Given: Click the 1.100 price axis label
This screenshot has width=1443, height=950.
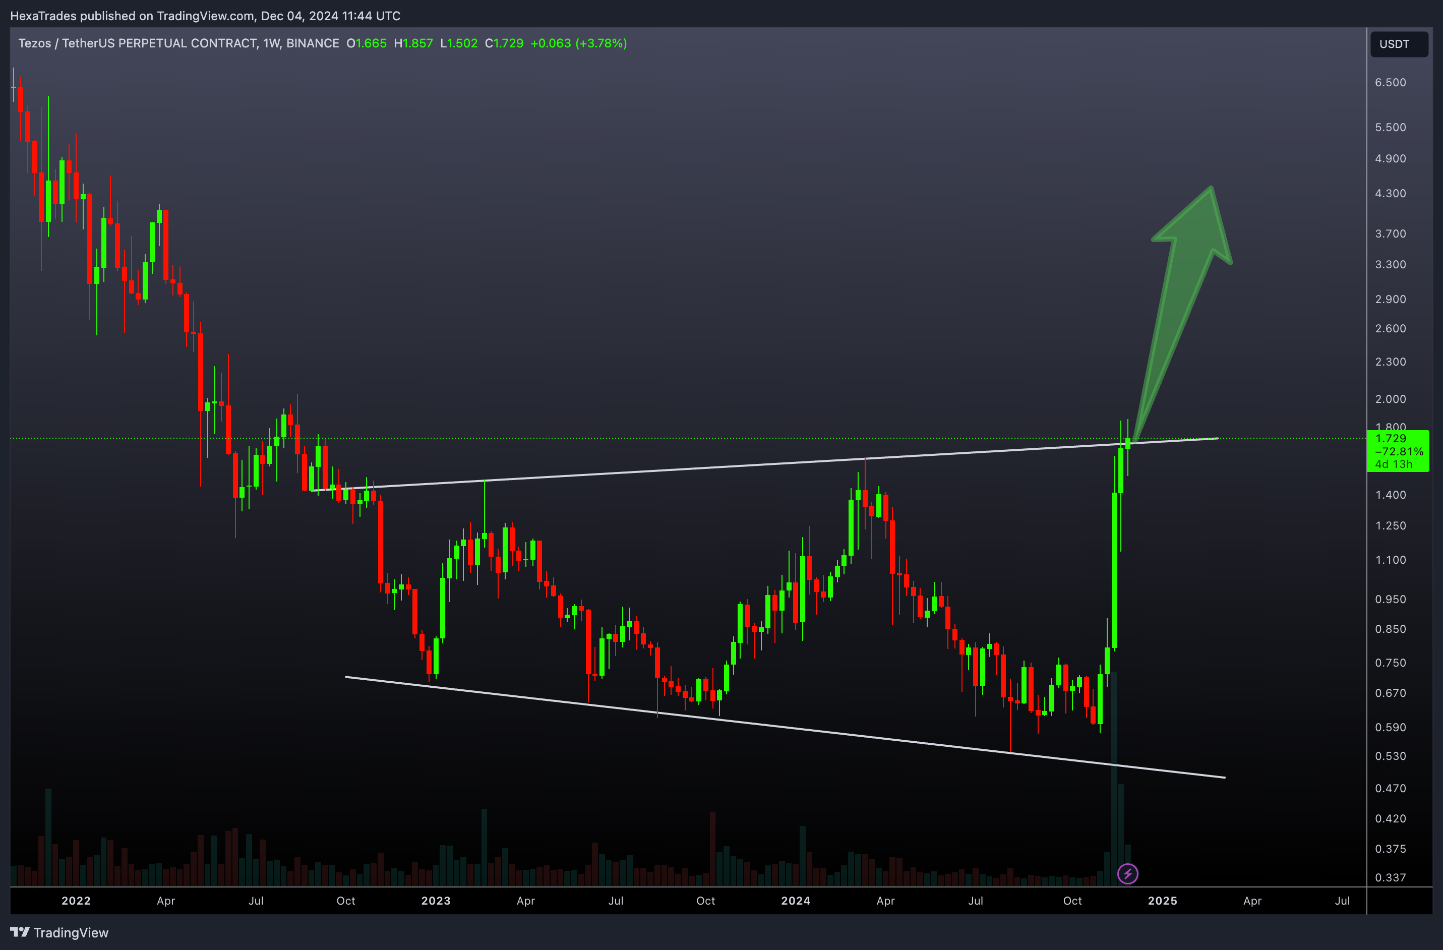Looking at the screenshot, I should click(1390, 560).
